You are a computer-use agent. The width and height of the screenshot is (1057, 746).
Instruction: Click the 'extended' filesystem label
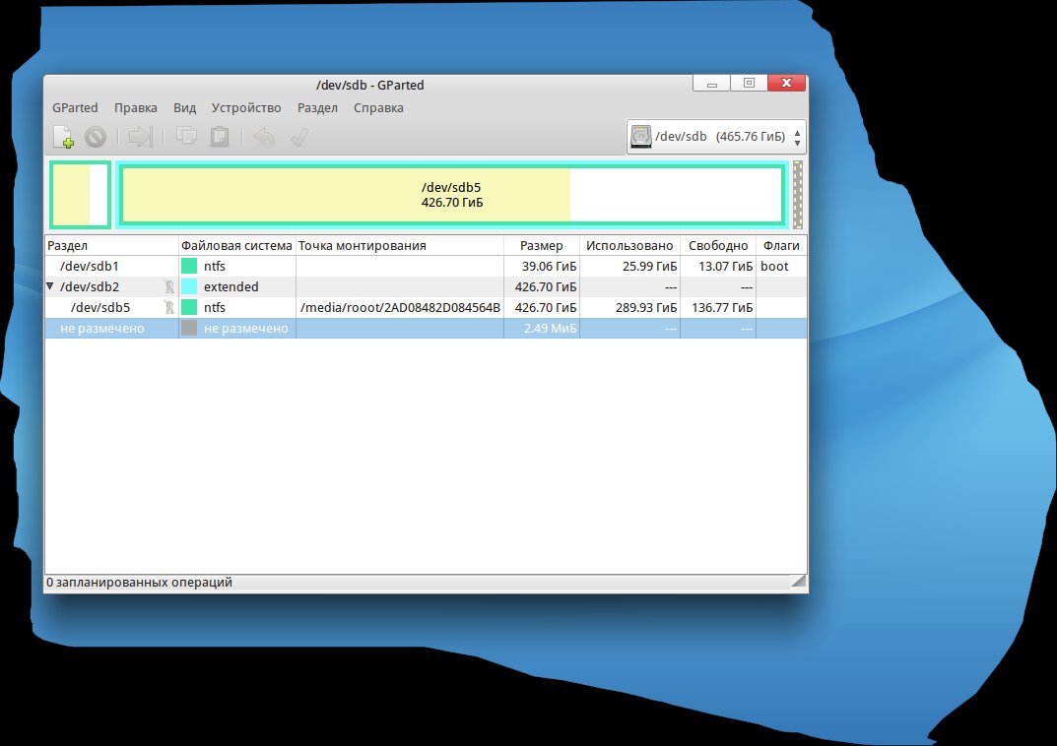pos(231,286)
